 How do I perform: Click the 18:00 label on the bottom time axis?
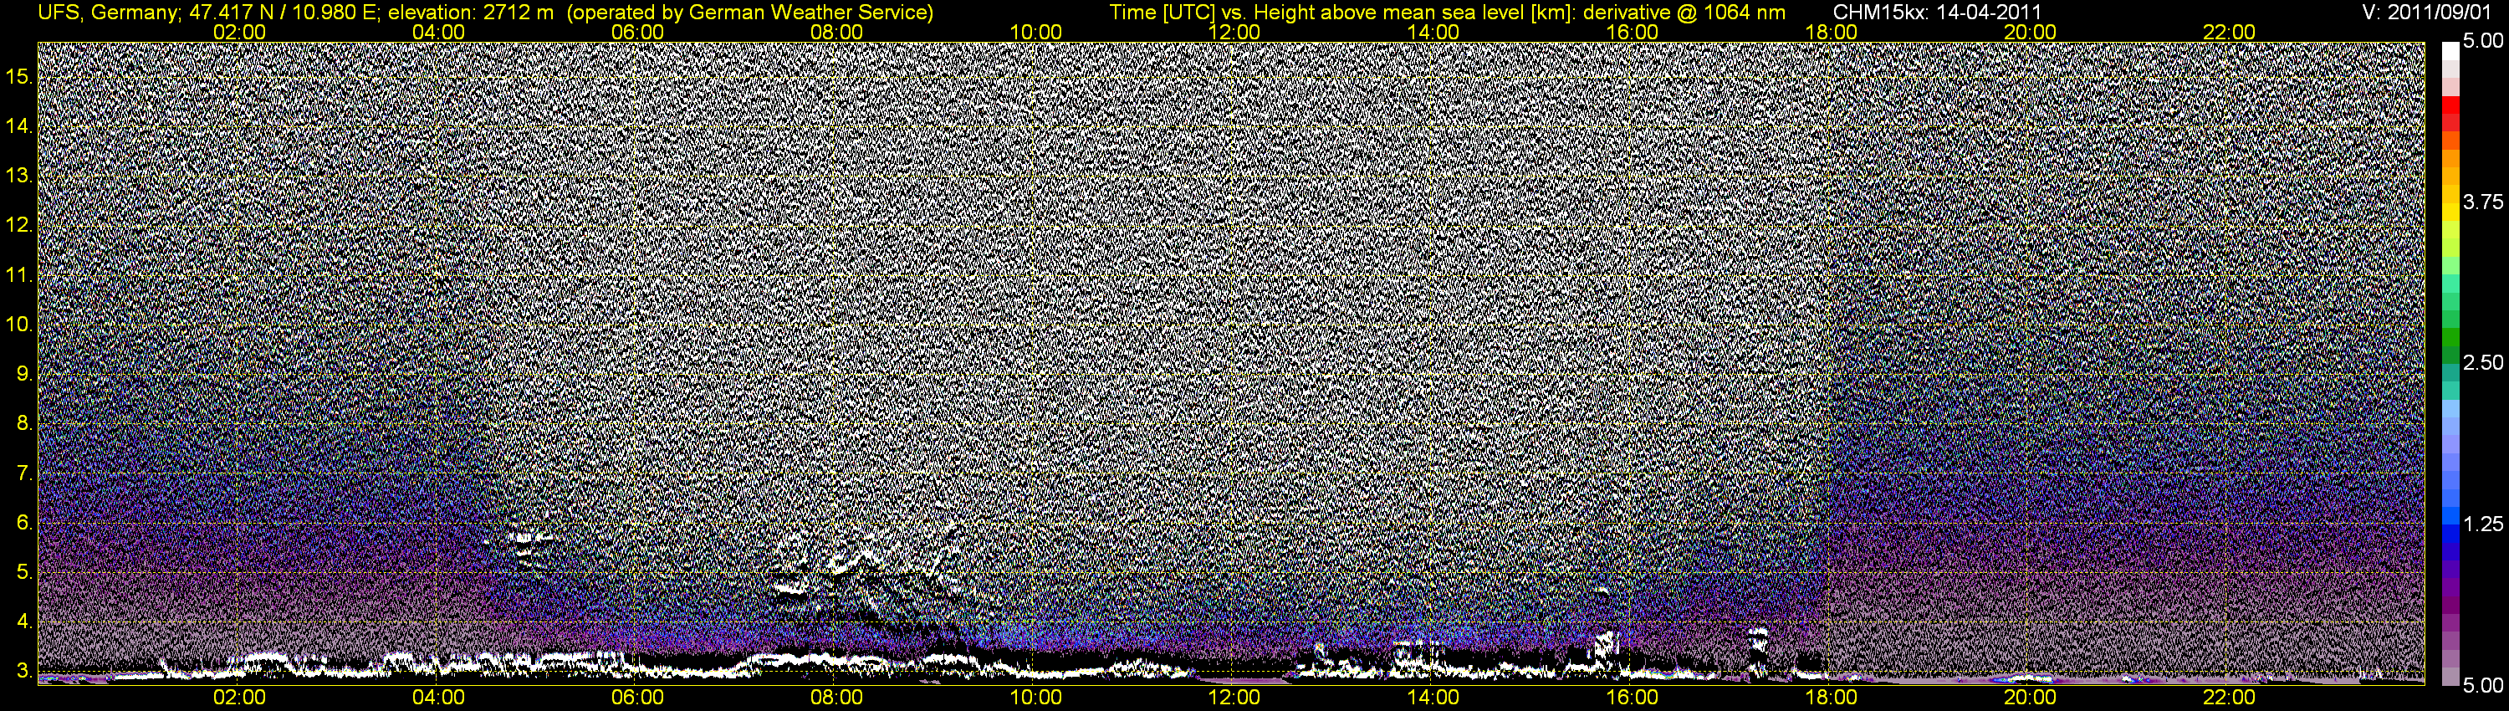[x=1831, y=698]
